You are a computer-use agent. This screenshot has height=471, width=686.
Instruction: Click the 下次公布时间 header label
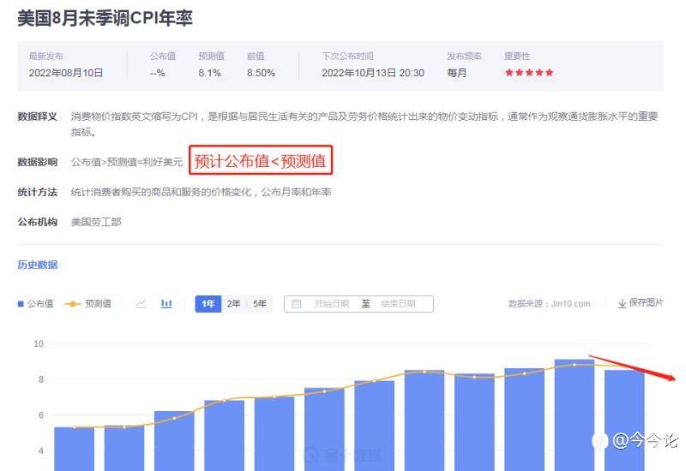(348, 56)
